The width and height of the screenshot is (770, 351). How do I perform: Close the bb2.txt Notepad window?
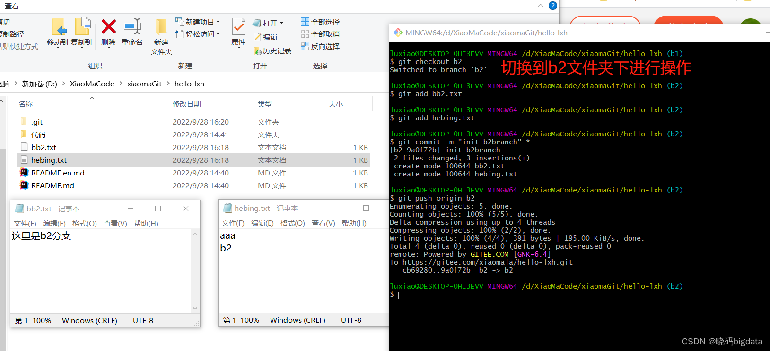click(x=186, y=209)
